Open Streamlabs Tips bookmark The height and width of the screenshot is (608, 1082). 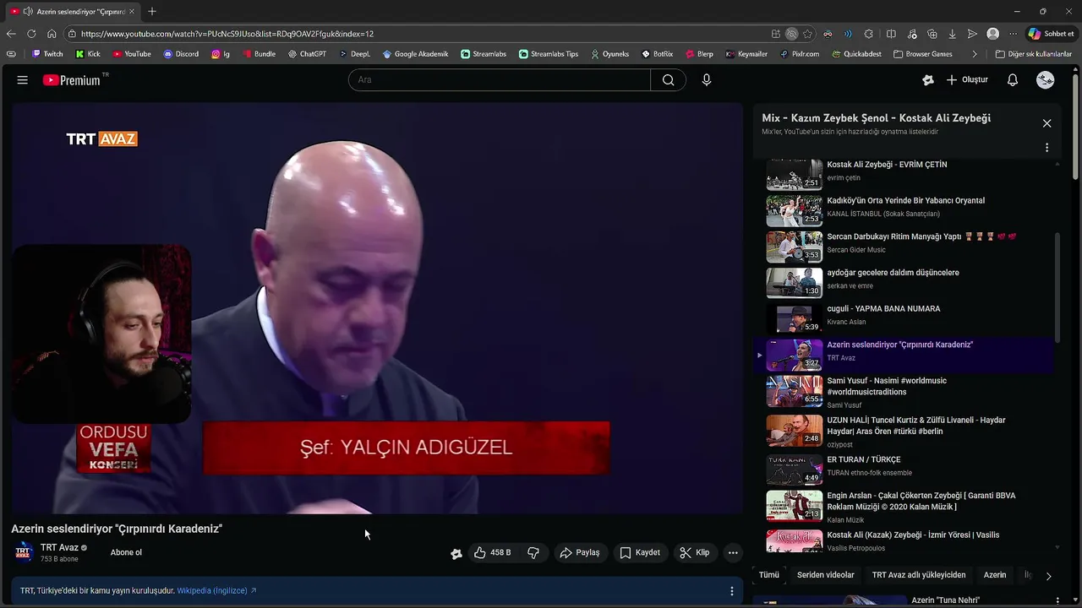[x=549, y=54]
